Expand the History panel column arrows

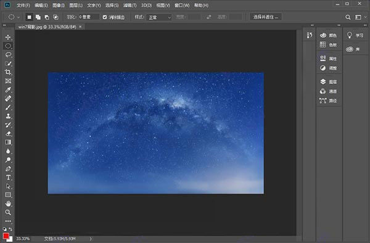coord(312,25)
